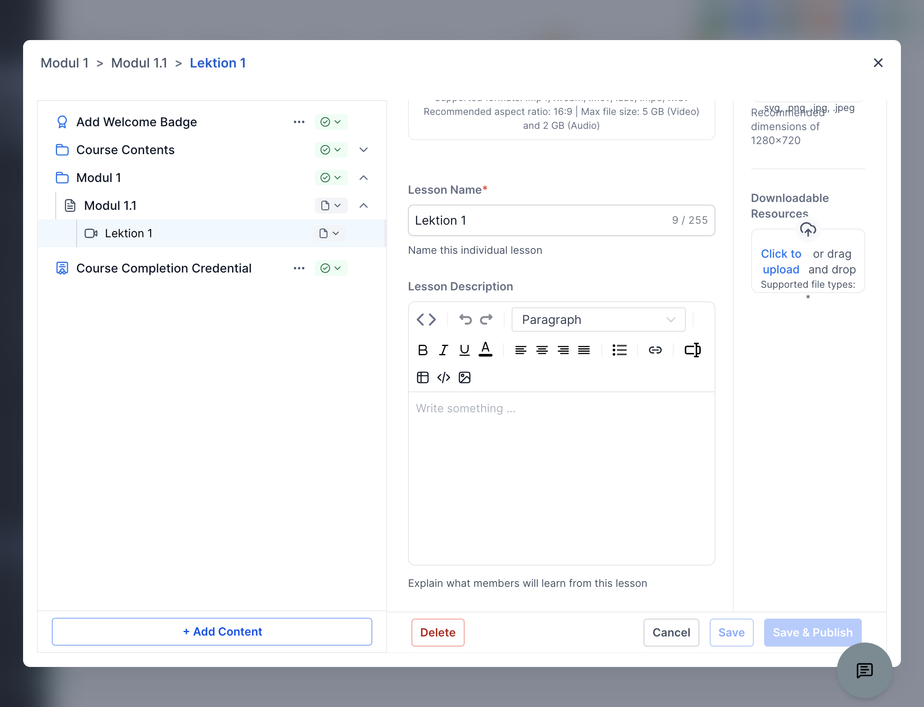Switch editor to source code view

pyautogui.click(x=426, y=320)
